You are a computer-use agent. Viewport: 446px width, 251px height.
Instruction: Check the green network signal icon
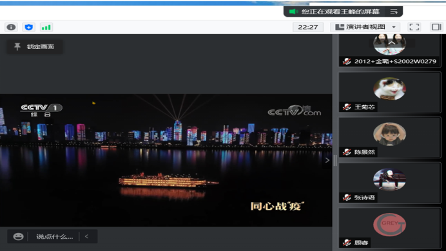46,27
